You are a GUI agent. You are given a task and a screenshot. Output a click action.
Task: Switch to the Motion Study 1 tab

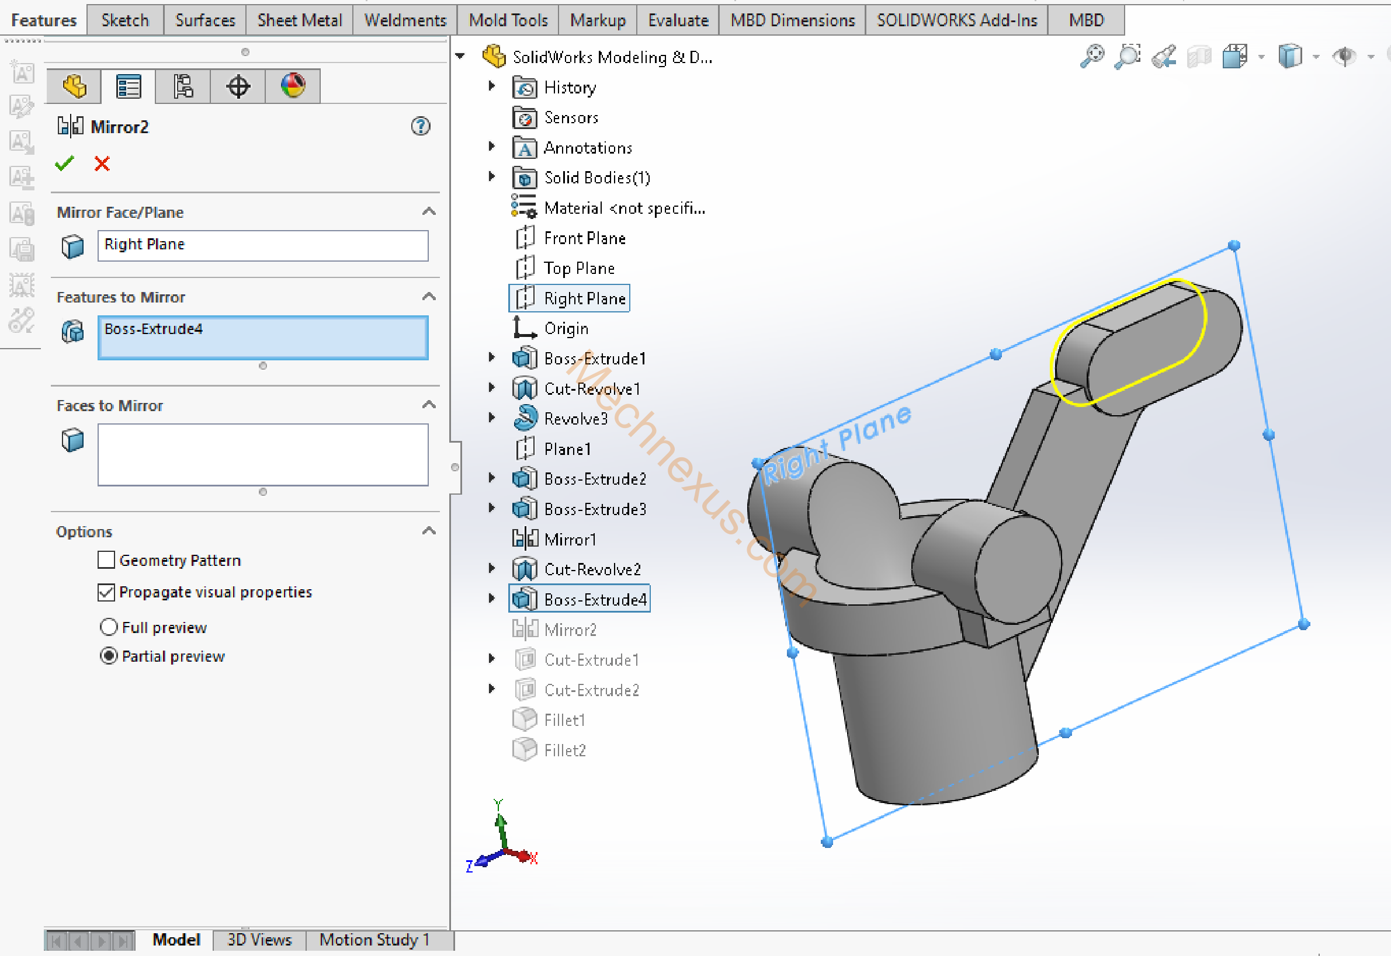point(374,939)
